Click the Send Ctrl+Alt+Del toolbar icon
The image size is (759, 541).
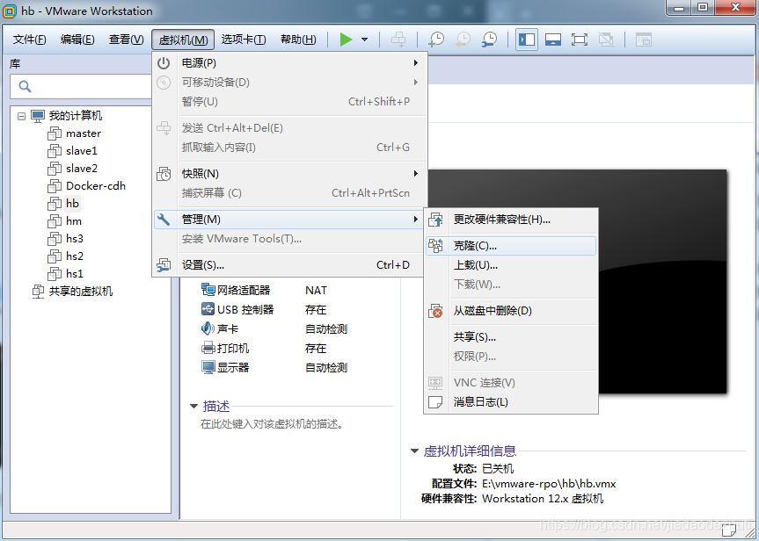point(398,39)
